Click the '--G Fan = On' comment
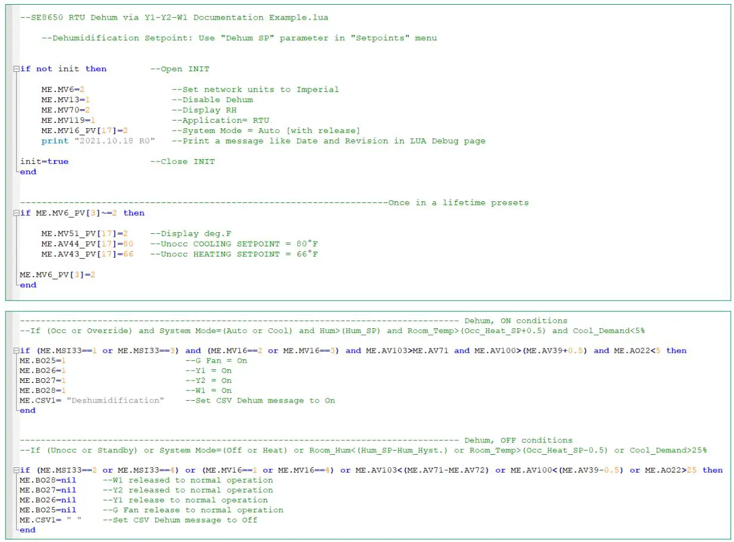 coord(217,361)
